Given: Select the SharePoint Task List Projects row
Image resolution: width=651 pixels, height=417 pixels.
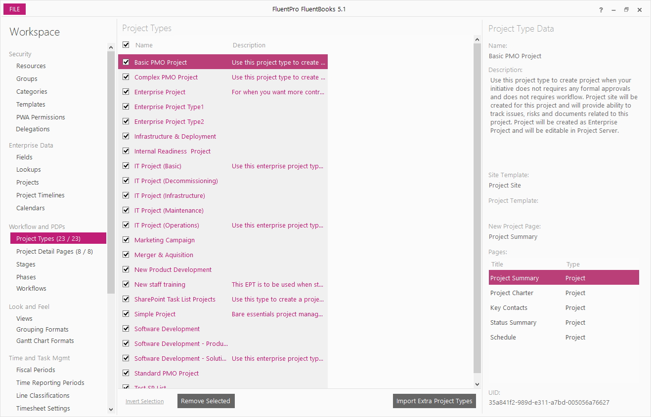Looking at the screenshot, I should click(x=223, y=299).
